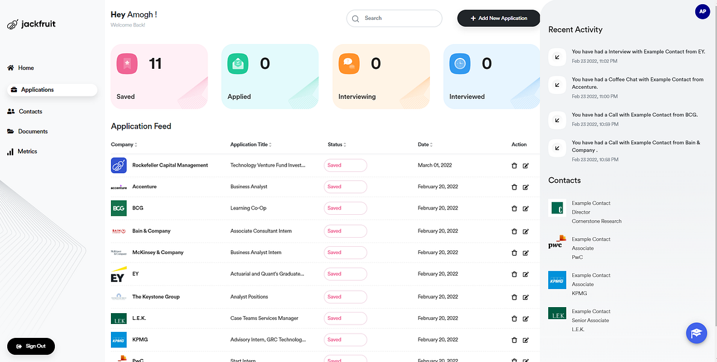Open Saved status dropdown for KPMG
The width and height of the screenshot is (717, 362).
pyautogui.click(x=346, y=340)
